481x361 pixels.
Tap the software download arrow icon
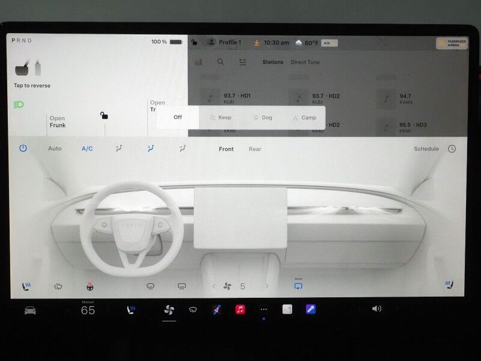[257, 43]
